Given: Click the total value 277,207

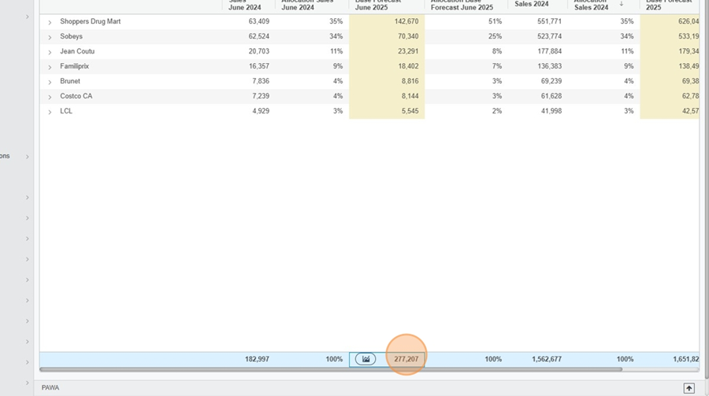Looking at the screenshot, I should (x=406, y=359).
